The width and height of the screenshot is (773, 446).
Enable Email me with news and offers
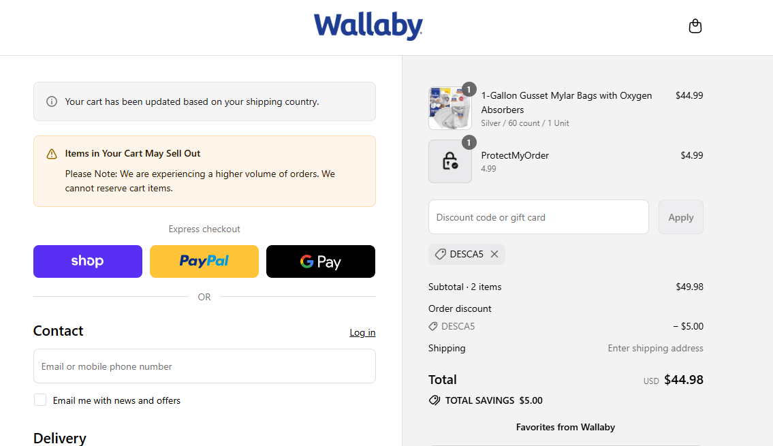(40, 400)
